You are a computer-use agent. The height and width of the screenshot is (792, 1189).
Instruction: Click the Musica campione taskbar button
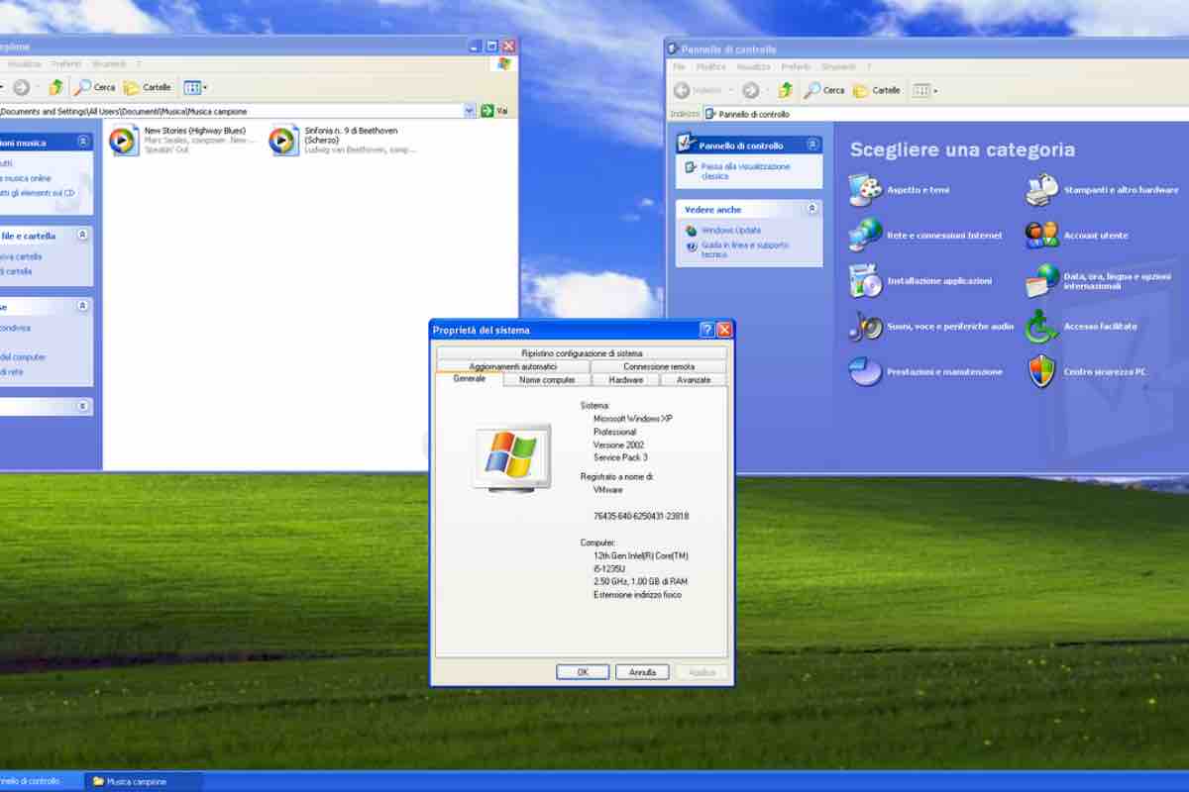[144, 781]
